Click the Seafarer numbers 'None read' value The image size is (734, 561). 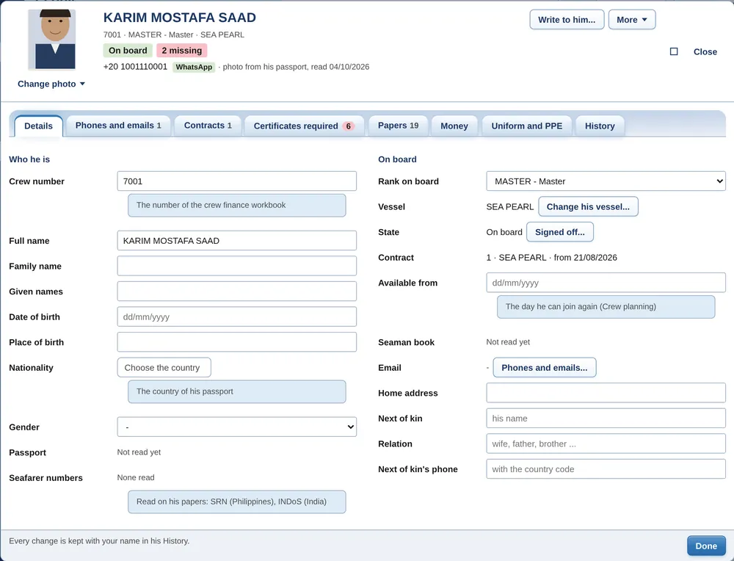click(136, 477)
